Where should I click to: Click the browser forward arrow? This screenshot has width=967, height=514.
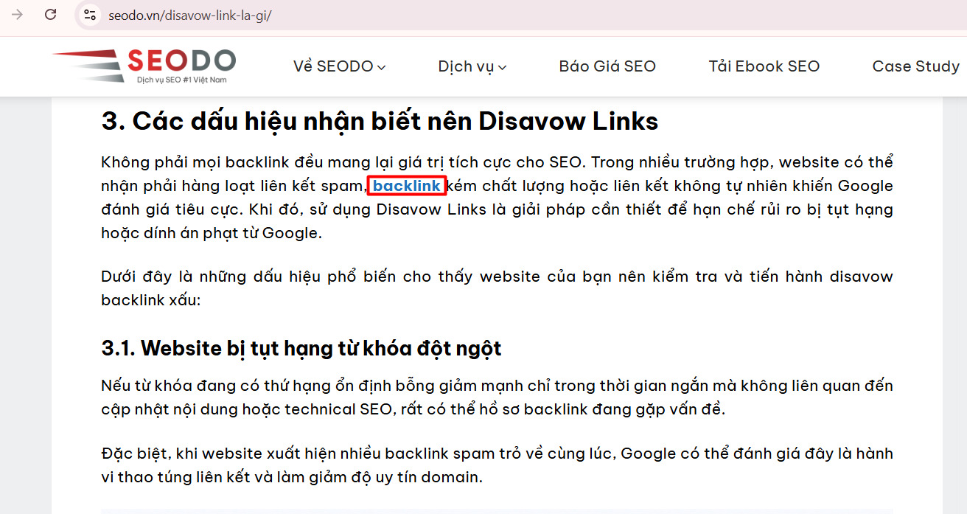(x=17, y=14)
